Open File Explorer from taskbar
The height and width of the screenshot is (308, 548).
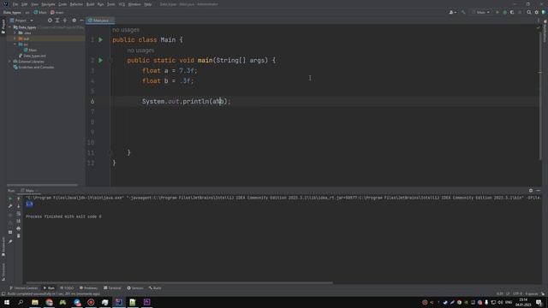point(35,302)
